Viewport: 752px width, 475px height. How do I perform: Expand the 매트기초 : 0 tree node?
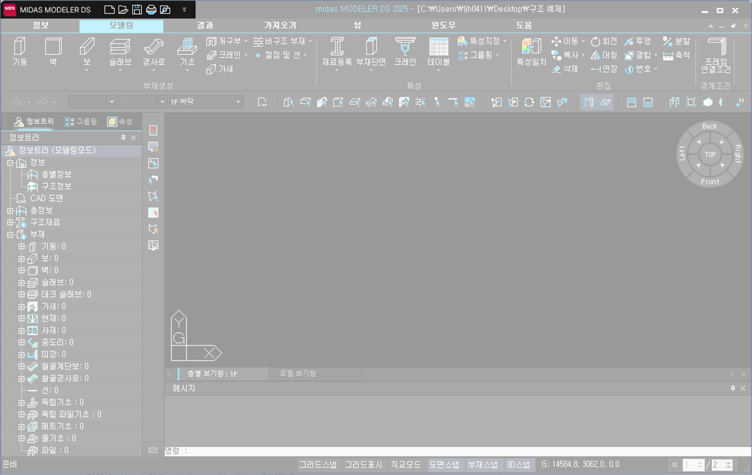pos(21,427)
